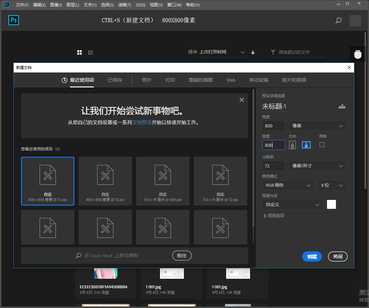This screenshot has width=369, height=308.
Task: Expand Advanced Options (高级选项)
Action: (274, 216)
